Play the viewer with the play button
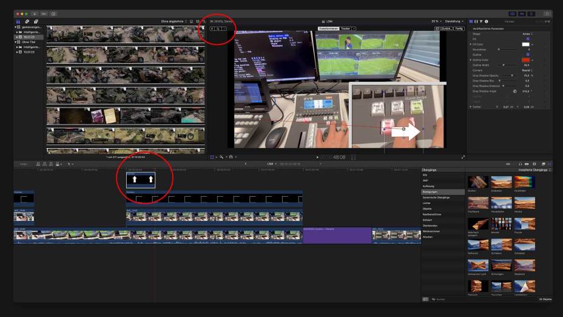Viewport: 563px width, 317px height. (317, 157)
